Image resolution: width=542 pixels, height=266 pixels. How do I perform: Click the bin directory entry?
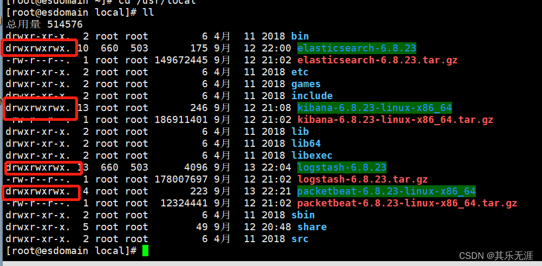pos(300,36)
